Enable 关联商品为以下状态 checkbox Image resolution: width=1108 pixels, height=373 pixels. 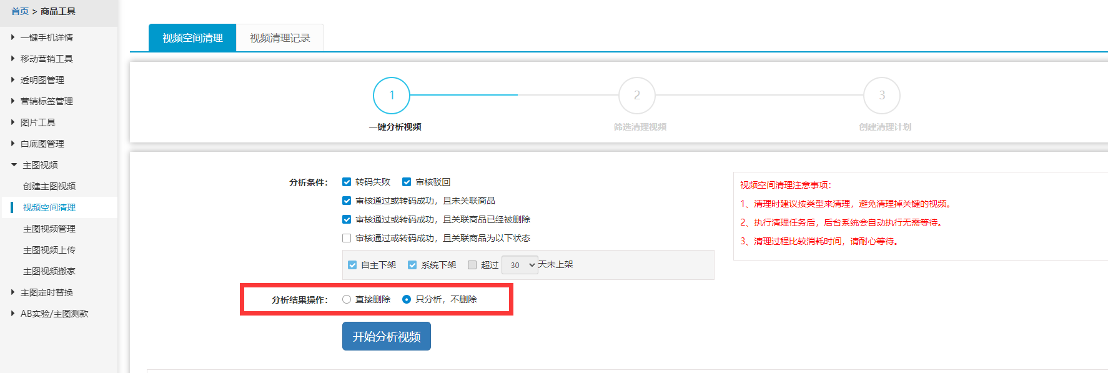coord(347,238)
